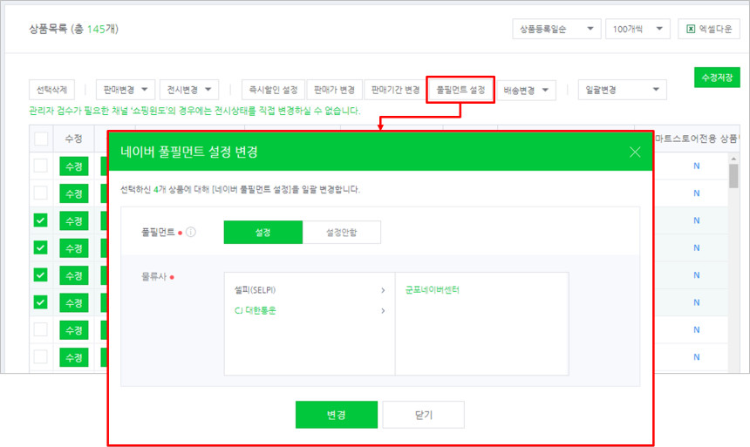Click the scrollbar up arrow
The image size is (750, 447).
point(733,159)
